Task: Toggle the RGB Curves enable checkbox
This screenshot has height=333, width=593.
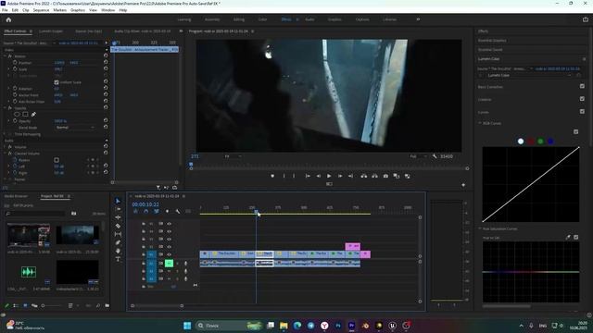Action: [x=575, y=131]
